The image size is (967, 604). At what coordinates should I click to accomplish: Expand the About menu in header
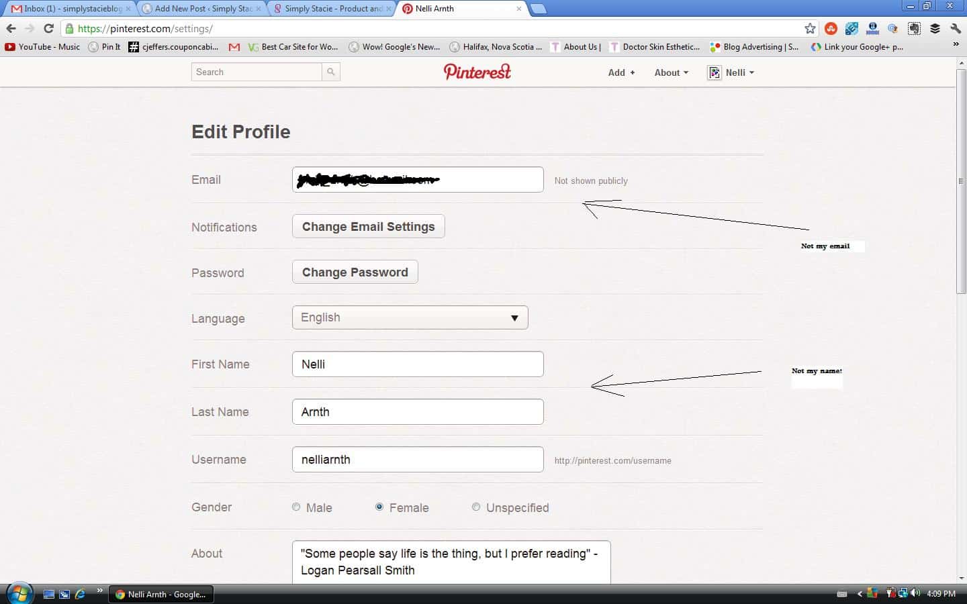pyautogui.click(x=671, y=72)
